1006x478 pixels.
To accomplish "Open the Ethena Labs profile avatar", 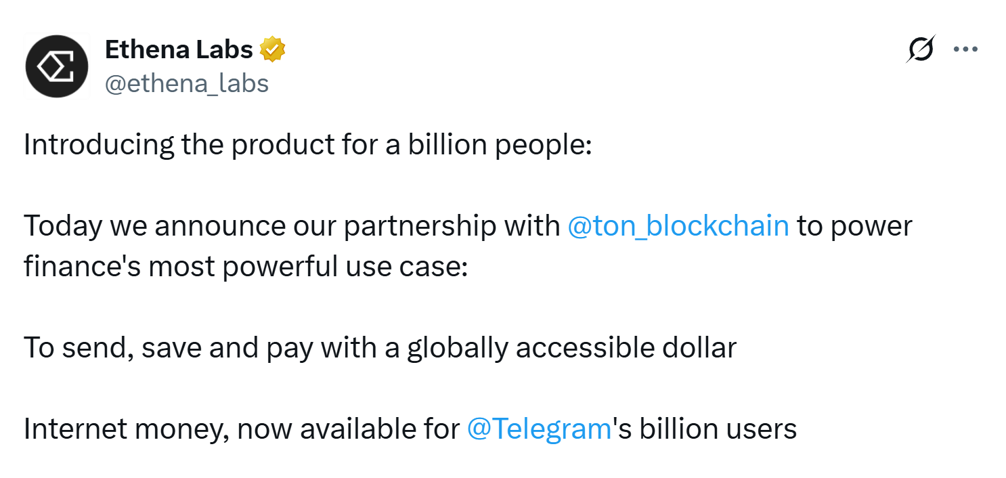I will pyautogui.click(x=57, y=66).
